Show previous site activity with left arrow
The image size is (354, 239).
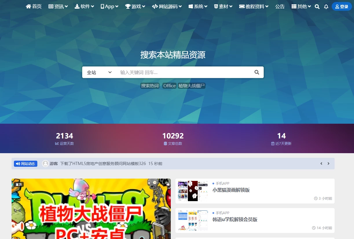321,164
